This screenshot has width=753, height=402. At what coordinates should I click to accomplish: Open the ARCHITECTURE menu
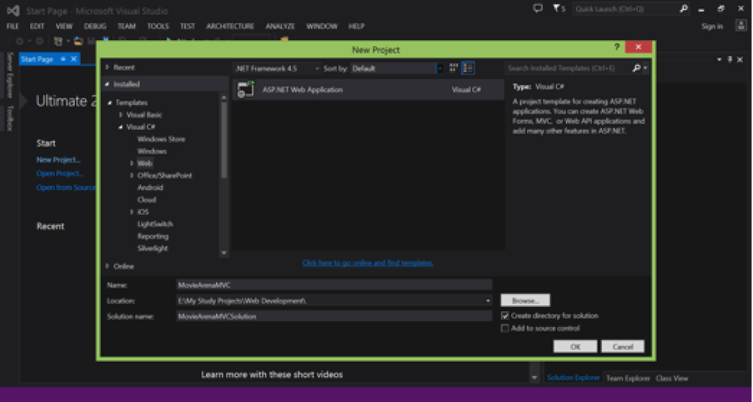tap(230, 26)
